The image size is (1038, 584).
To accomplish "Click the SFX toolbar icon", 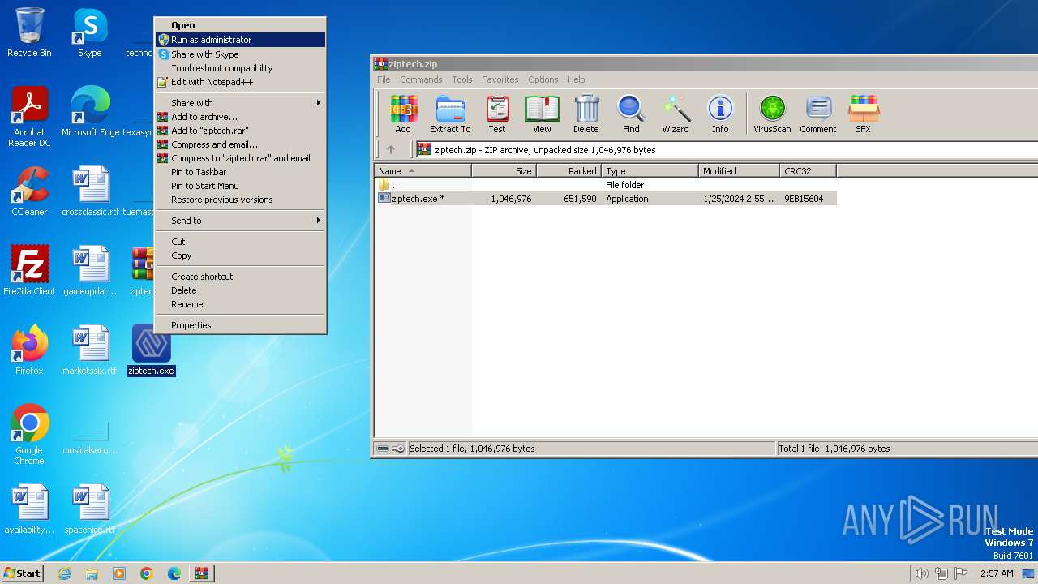I will tap(864, 114).
